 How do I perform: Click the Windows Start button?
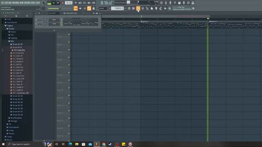[3, 144]
